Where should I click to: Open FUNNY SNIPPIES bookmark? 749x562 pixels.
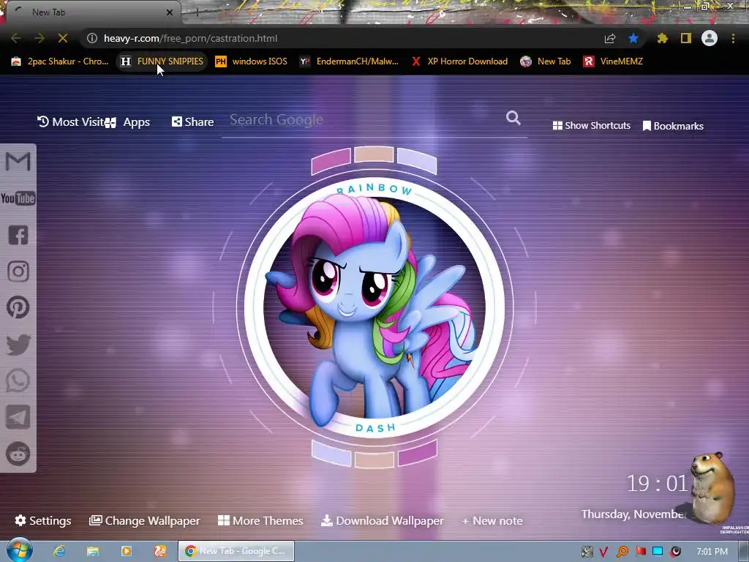[x=162, y=61]
